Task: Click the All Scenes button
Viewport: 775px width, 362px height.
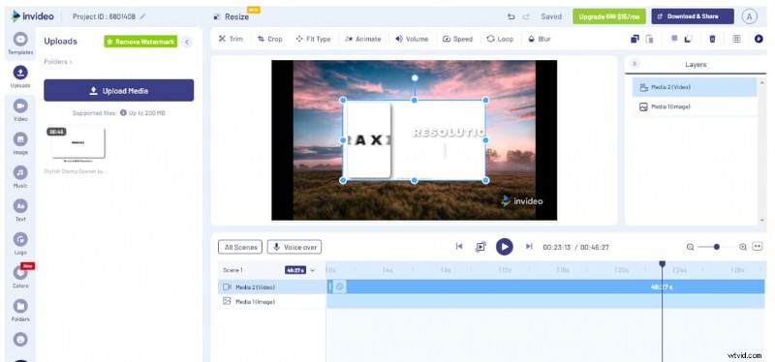Action: [240, 247]
